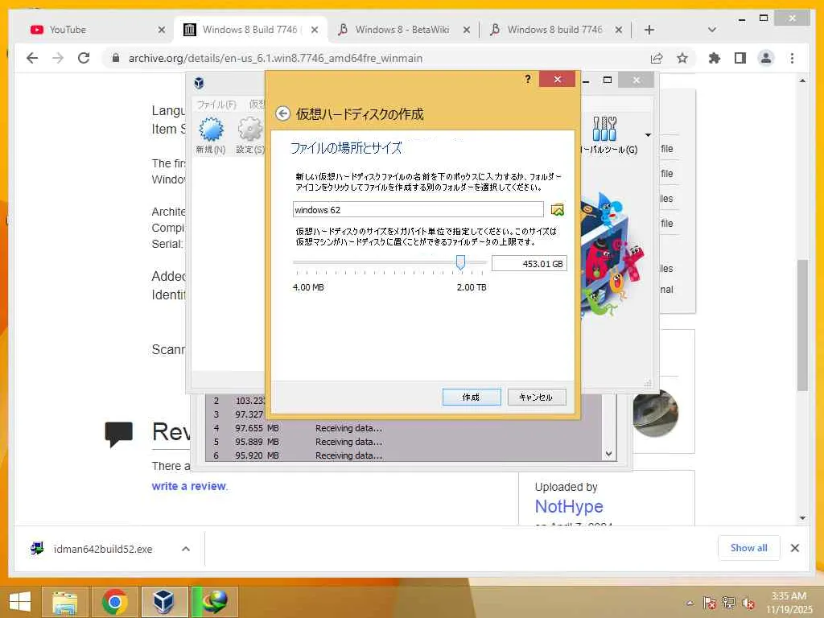Open the NotHype uploader link
Screen dimensions: 824x618
[x=569, y=507]
